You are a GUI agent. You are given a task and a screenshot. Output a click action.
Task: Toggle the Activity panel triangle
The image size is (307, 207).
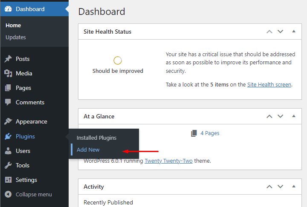294,186
